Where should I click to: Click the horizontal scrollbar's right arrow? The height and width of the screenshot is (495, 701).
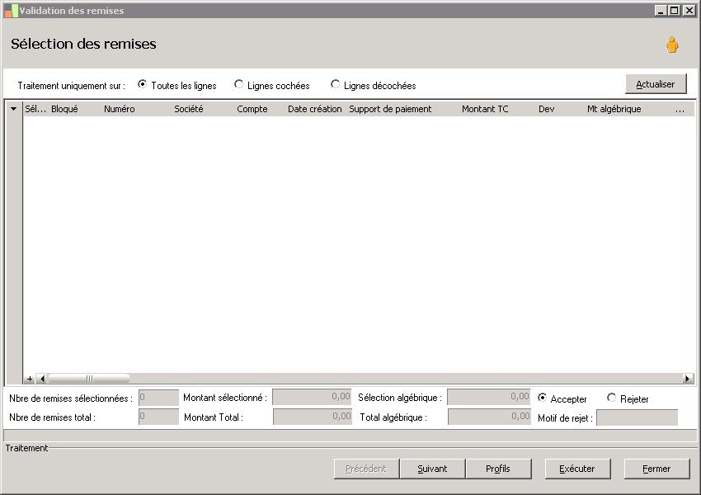click(688, 379)
